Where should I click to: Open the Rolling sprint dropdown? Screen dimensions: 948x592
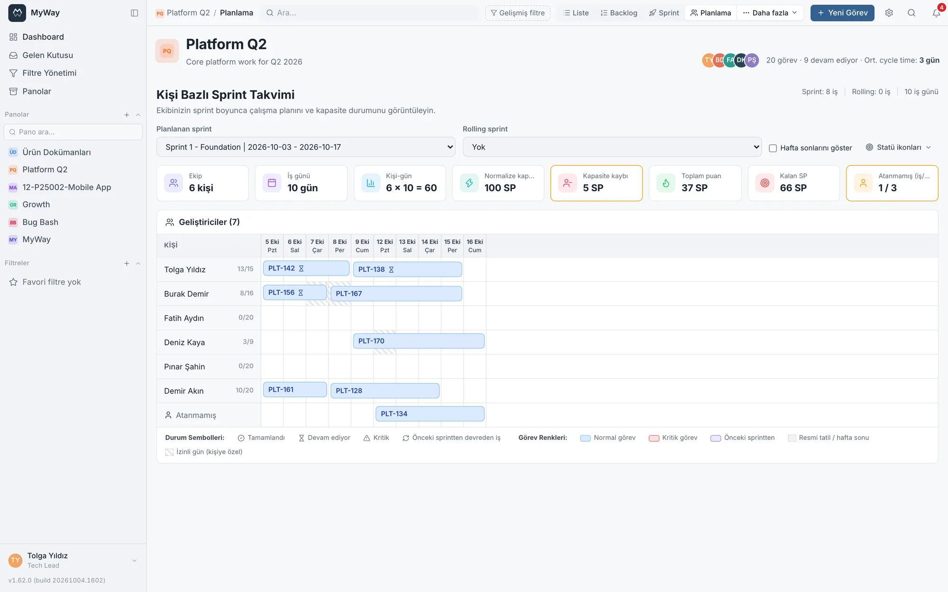click(x=612, y=147)
